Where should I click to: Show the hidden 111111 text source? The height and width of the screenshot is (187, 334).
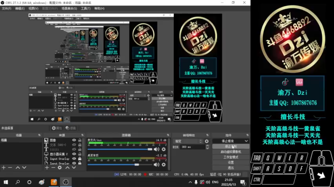[74, 150]
